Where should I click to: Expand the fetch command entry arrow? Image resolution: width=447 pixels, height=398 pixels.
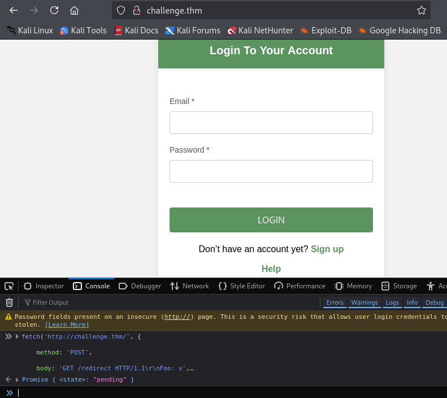17,336
